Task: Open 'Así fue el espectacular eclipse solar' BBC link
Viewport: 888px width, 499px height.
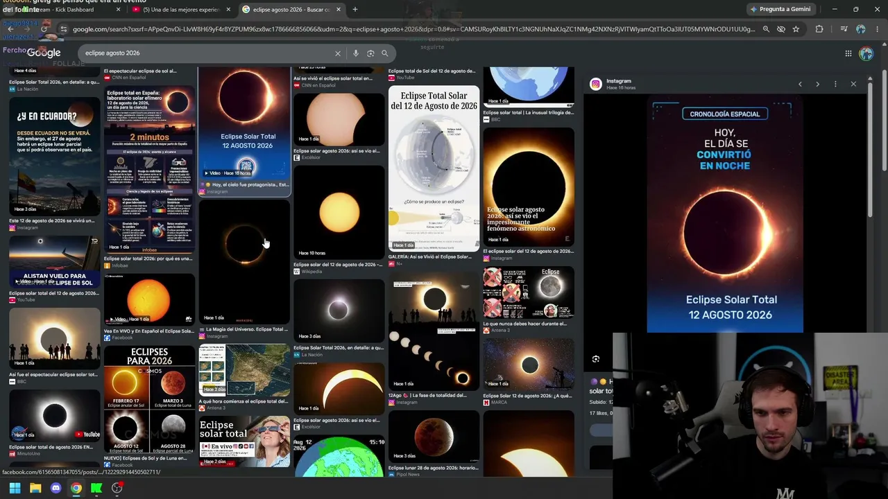Action: pos(53,375)
